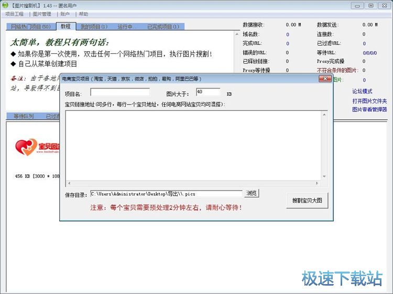Select the 等待队列 tab

pyautogui.click(x=24, y=116)
